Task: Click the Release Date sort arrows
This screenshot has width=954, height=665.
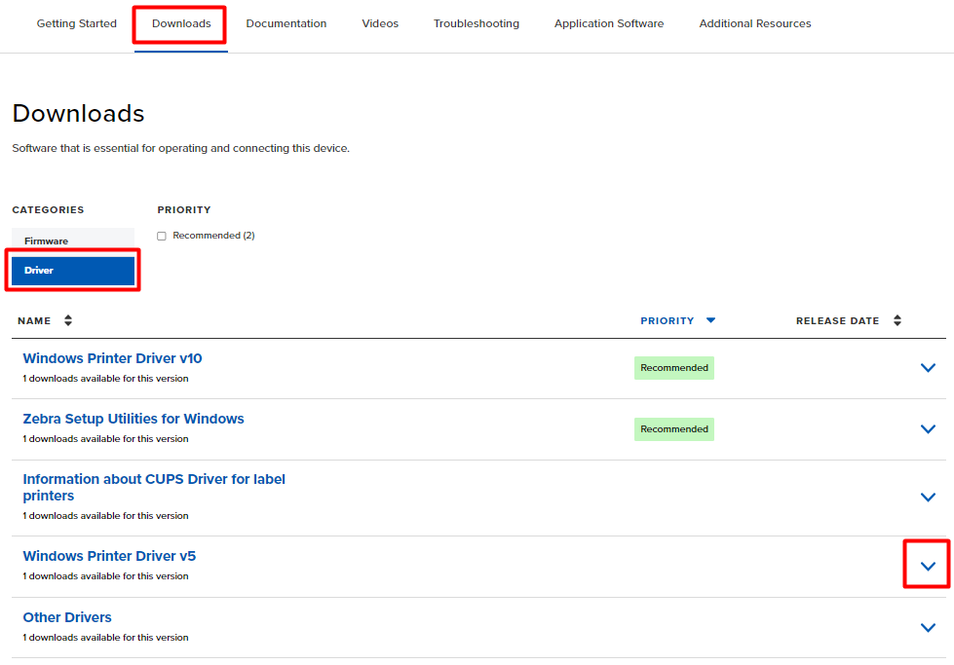Action: [x=897, y=320]
